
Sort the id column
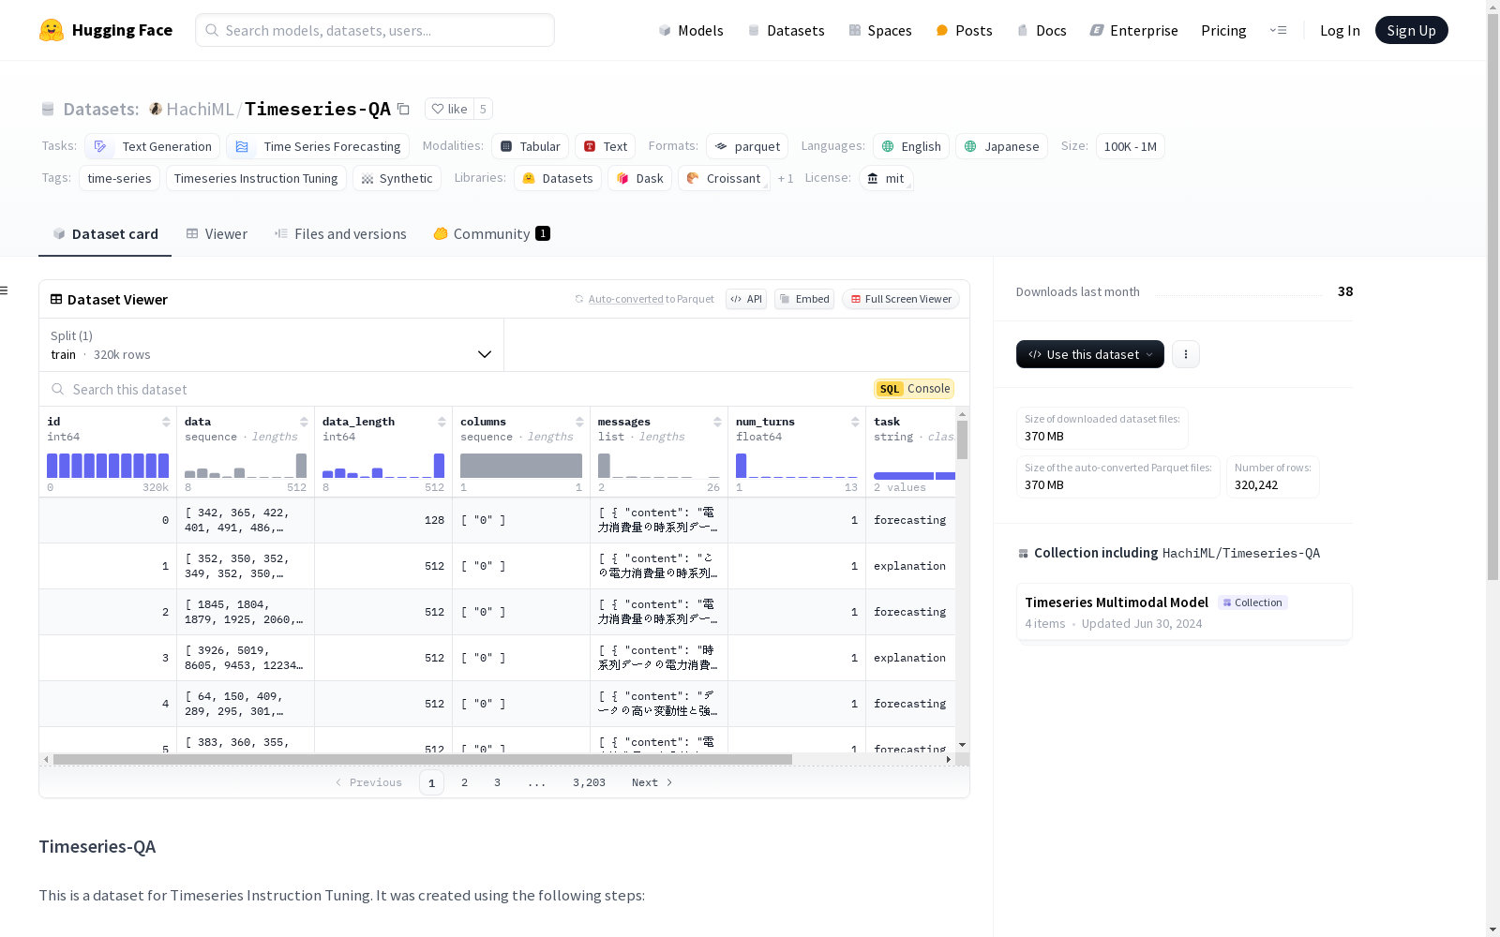[x=166, y=422]
